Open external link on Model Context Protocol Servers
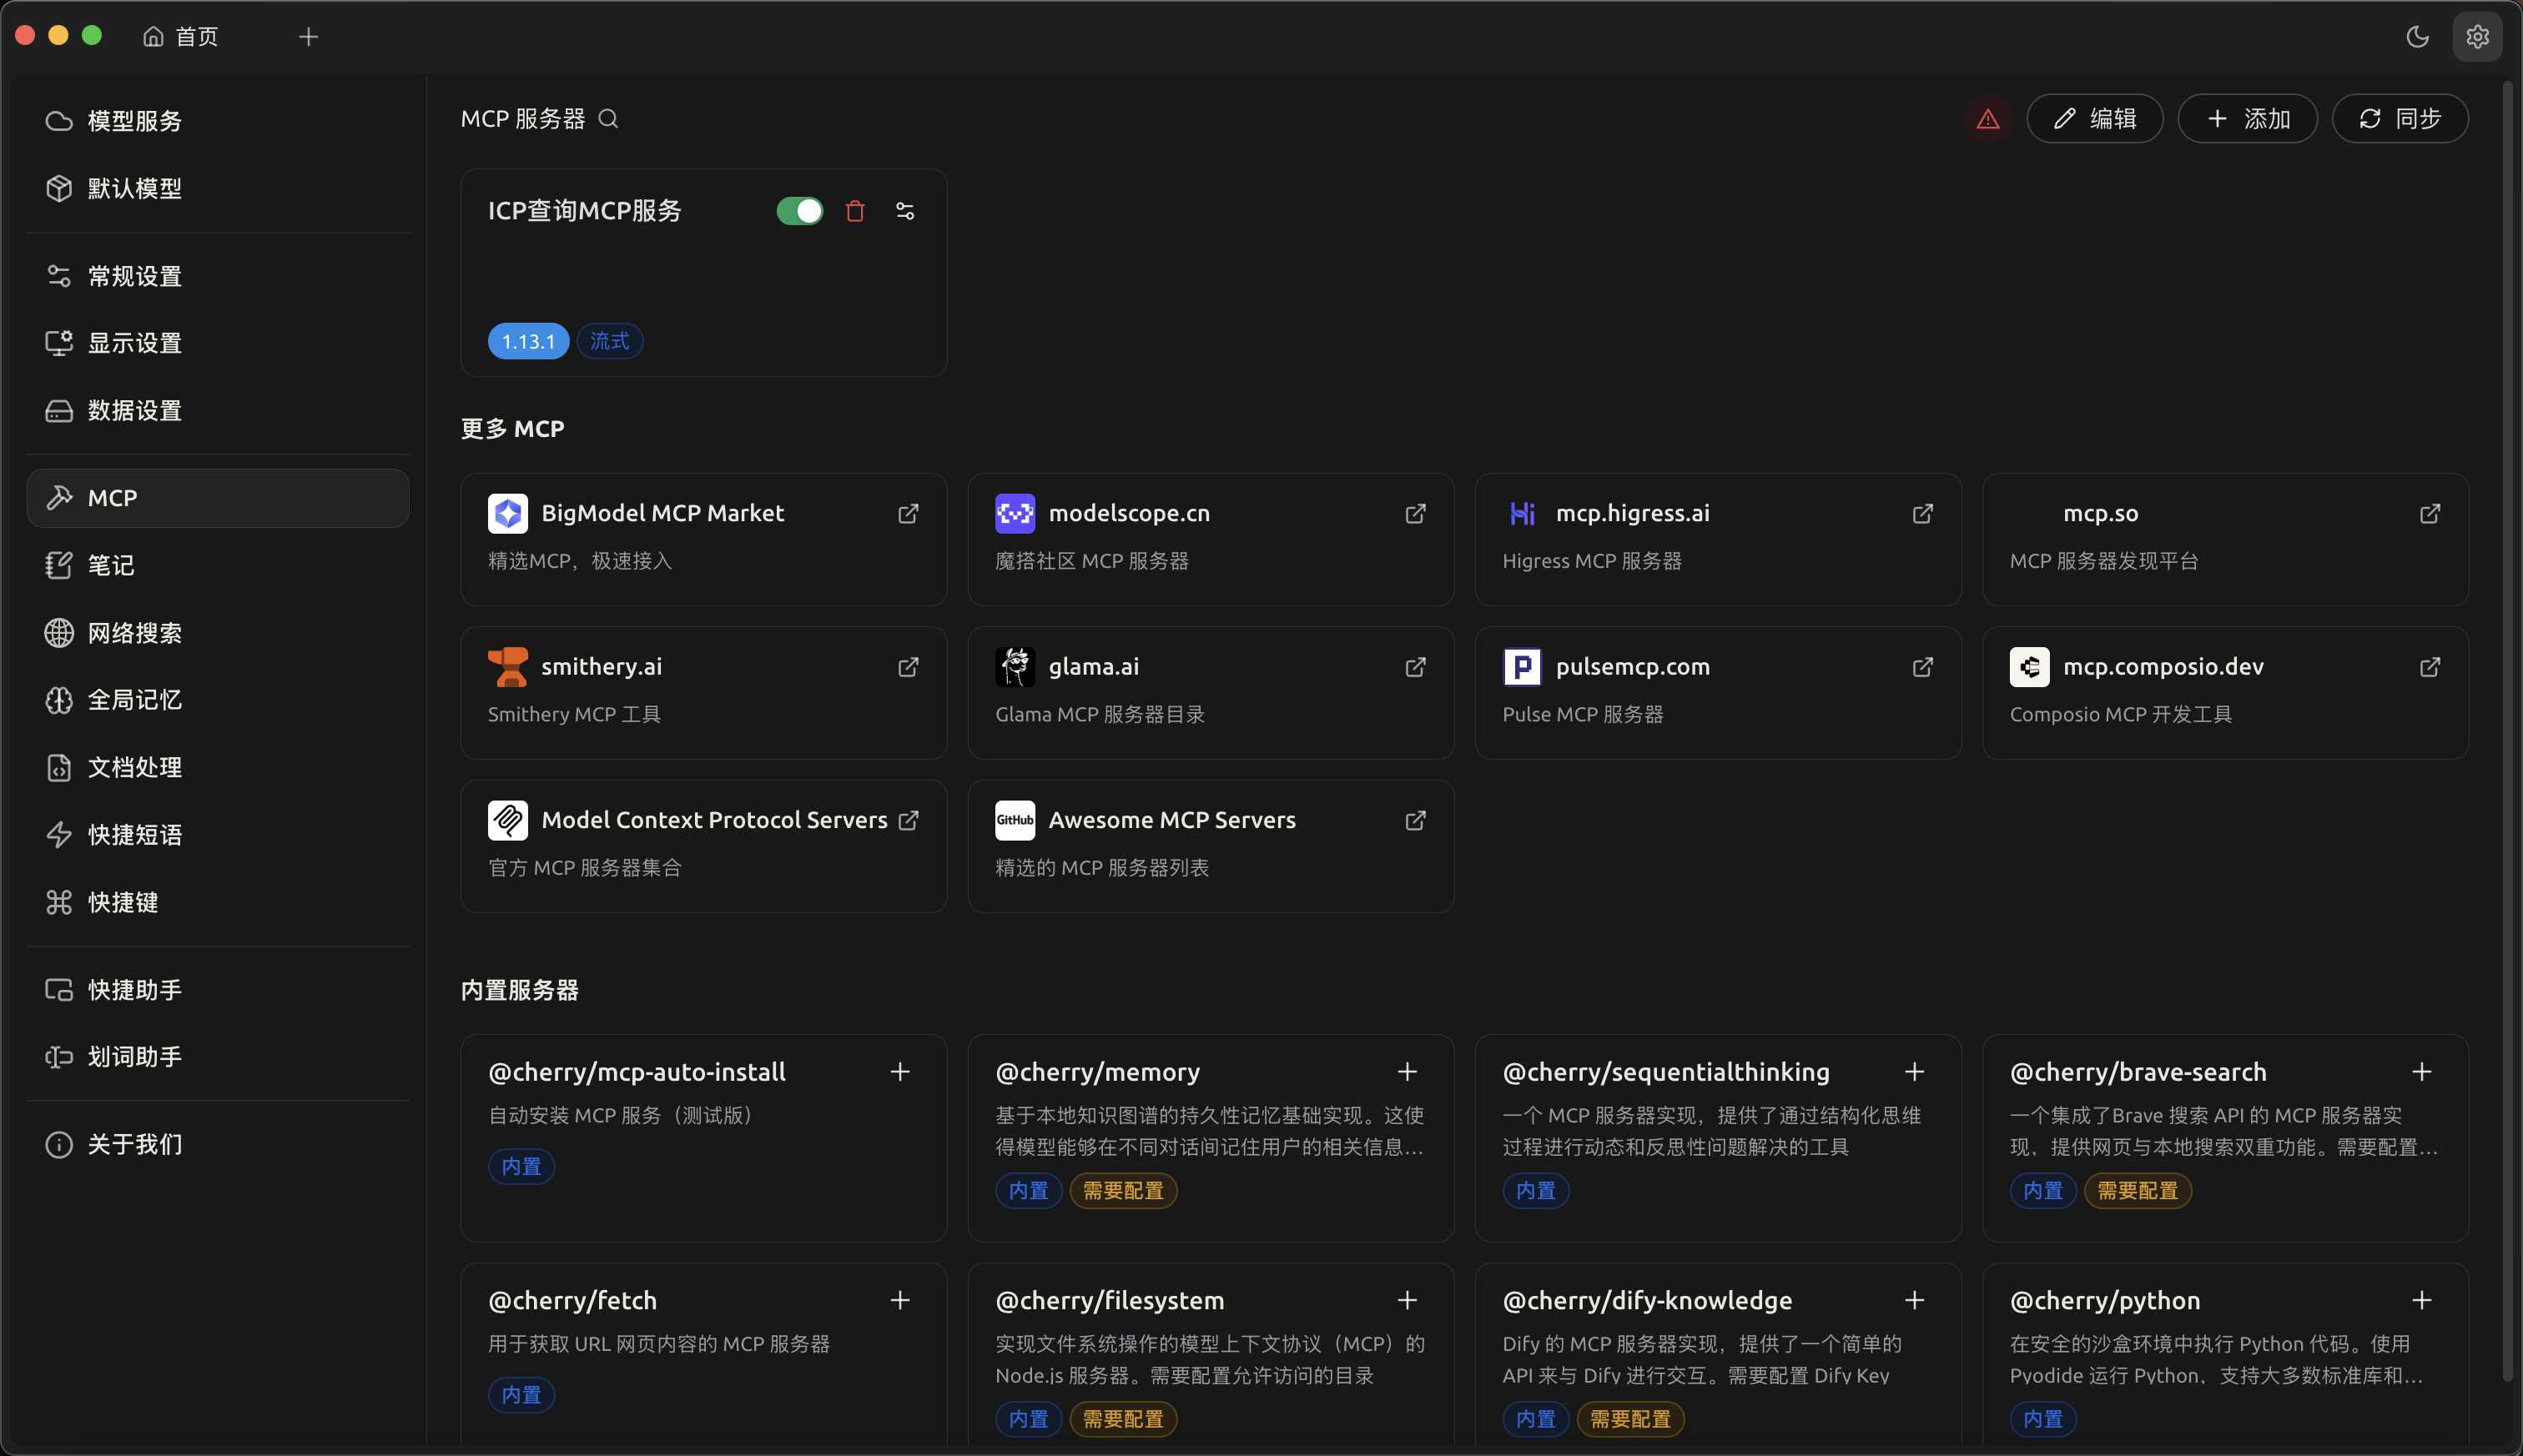Screen dimensions: 2523x1456 click(909, 820)
